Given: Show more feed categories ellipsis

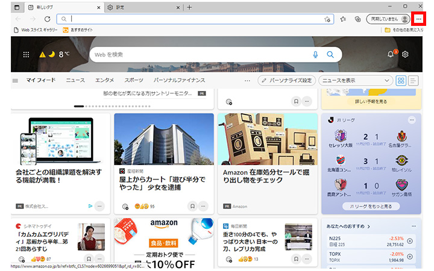Looking at the screenshot, I should click(247, 81).
